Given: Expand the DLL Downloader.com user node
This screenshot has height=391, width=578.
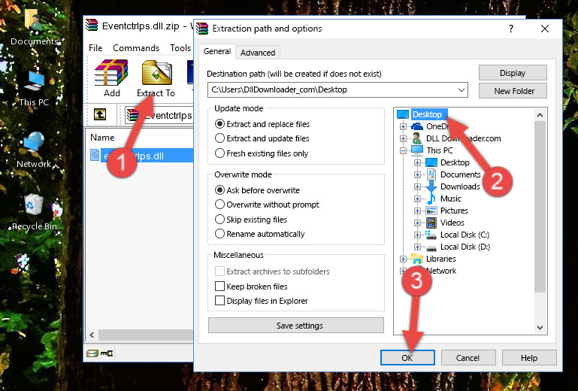Looking at the screenshot, I should coord(403,138).
